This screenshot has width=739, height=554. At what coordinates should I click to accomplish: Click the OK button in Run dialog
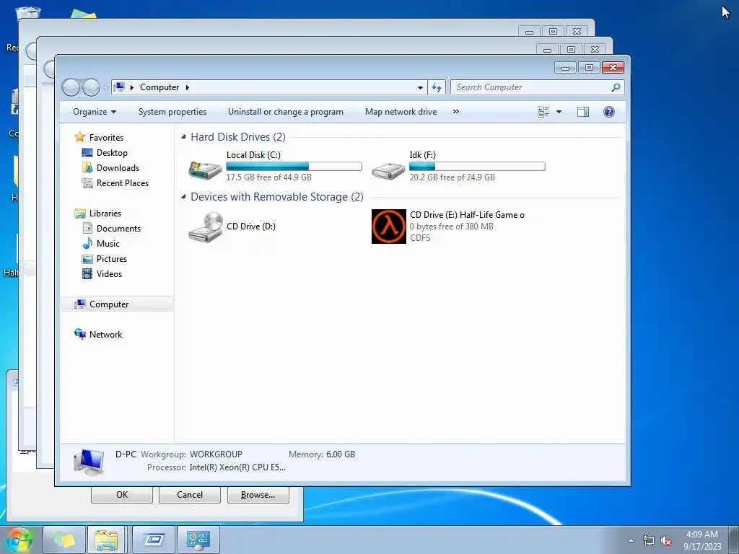point(122,495)
